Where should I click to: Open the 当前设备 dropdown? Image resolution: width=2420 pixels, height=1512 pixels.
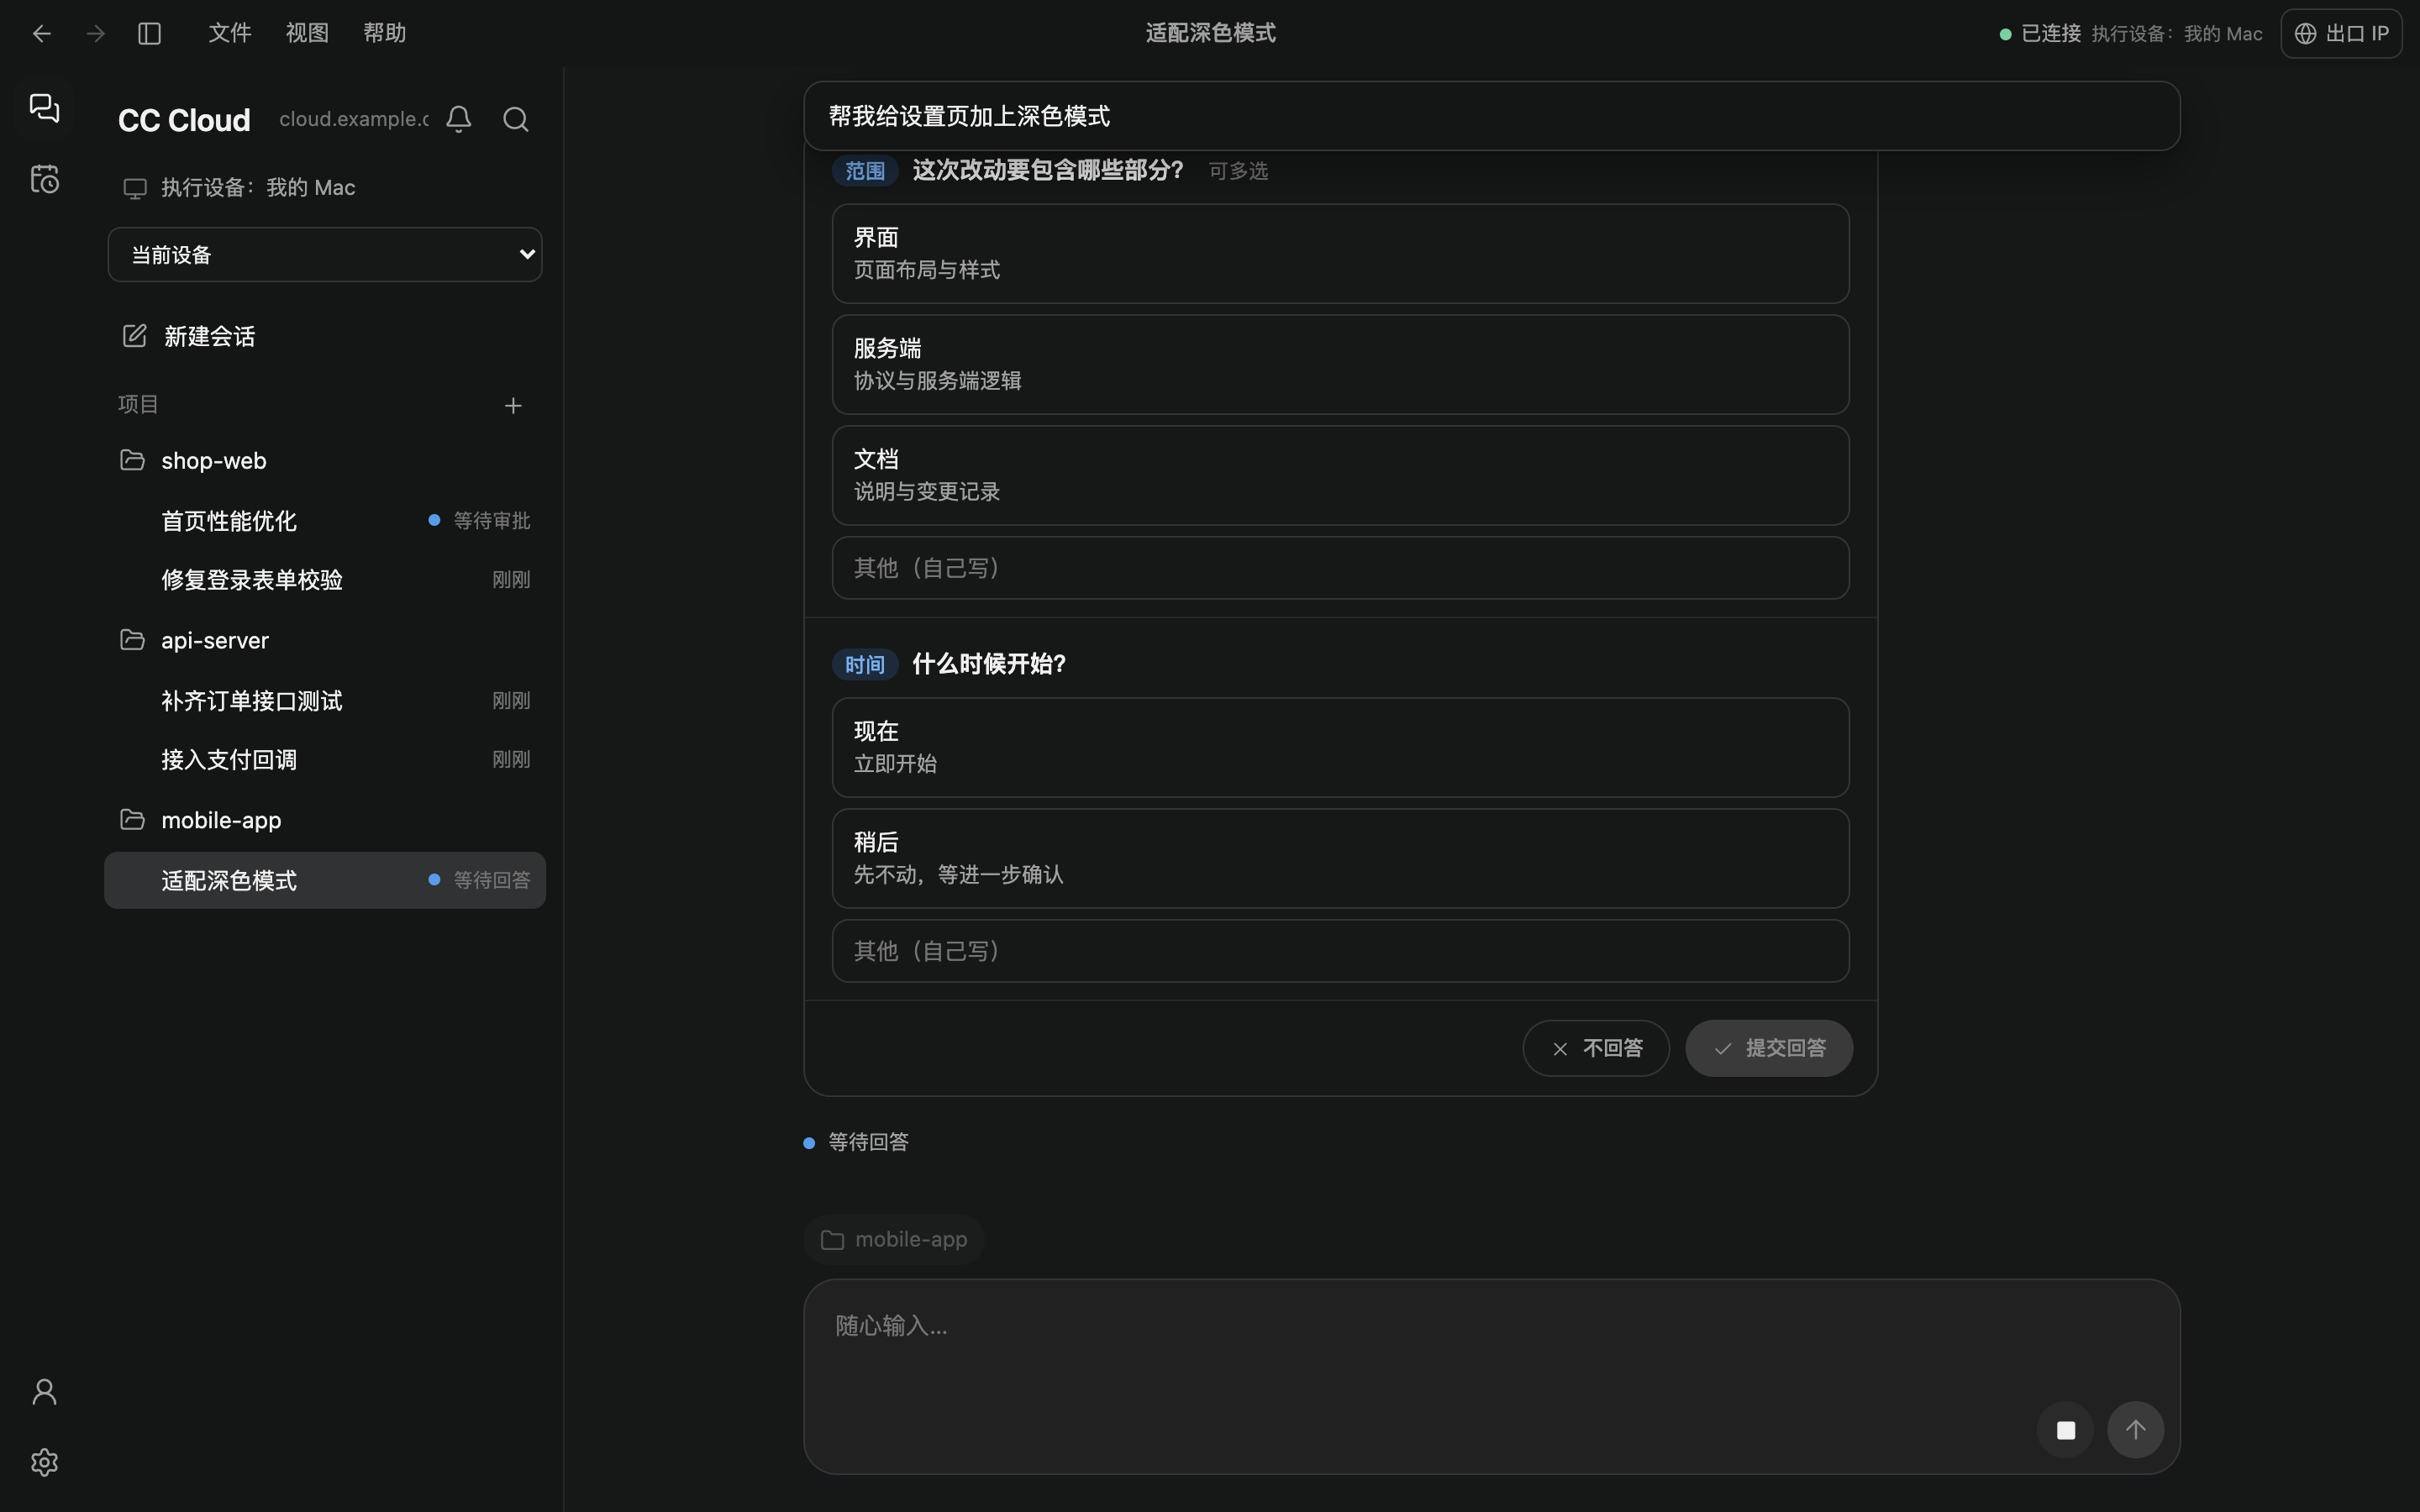point(325,255)
